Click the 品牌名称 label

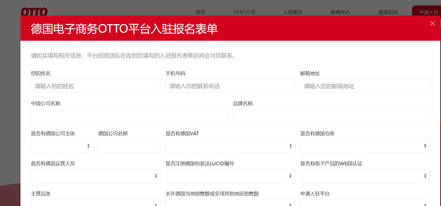(243, 103)
